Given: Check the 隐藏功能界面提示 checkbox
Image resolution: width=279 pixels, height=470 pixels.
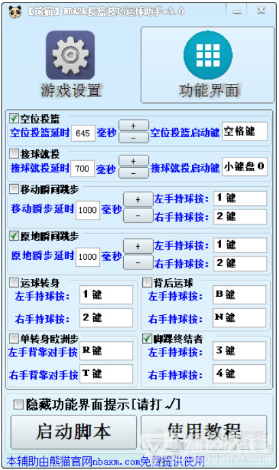Looking at the screenshot, I should pos(18,405).
